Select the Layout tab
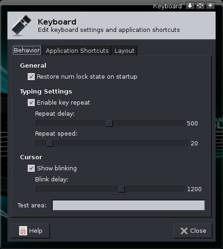223x249 pixels. click(x=124, y=50)
